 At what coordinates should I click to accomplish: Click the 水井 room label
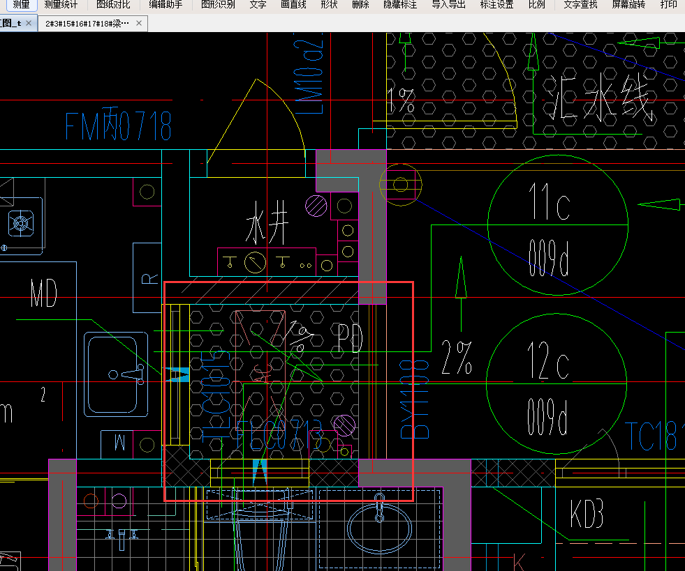267,222
